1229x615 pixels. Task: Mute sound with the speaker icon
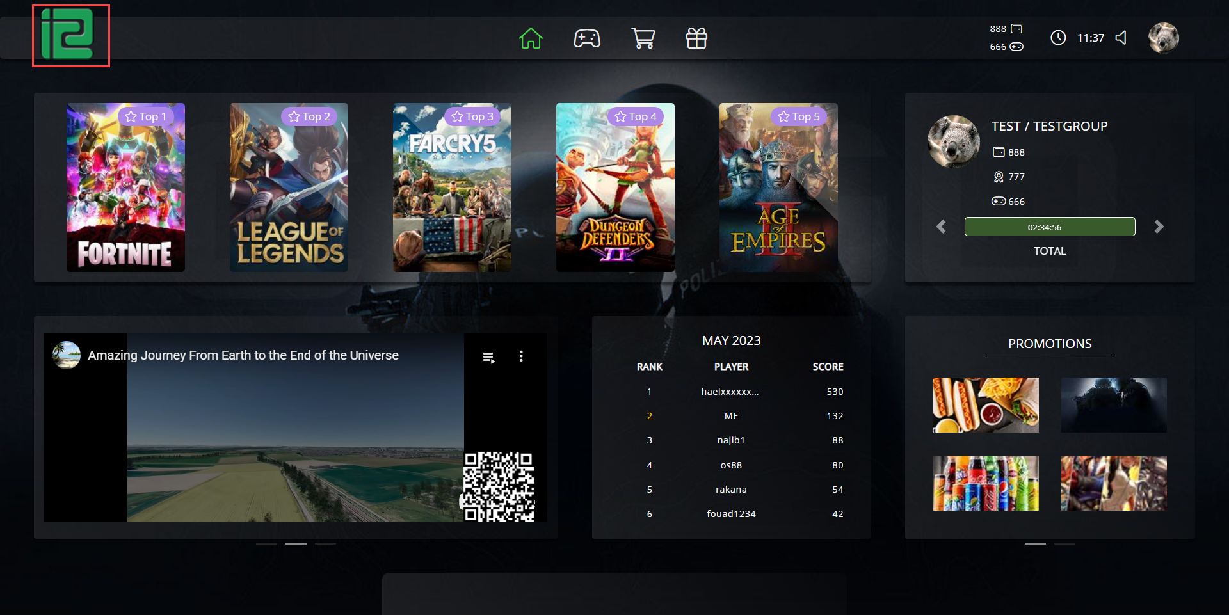pyautogui.click(x=1121, y=38)
